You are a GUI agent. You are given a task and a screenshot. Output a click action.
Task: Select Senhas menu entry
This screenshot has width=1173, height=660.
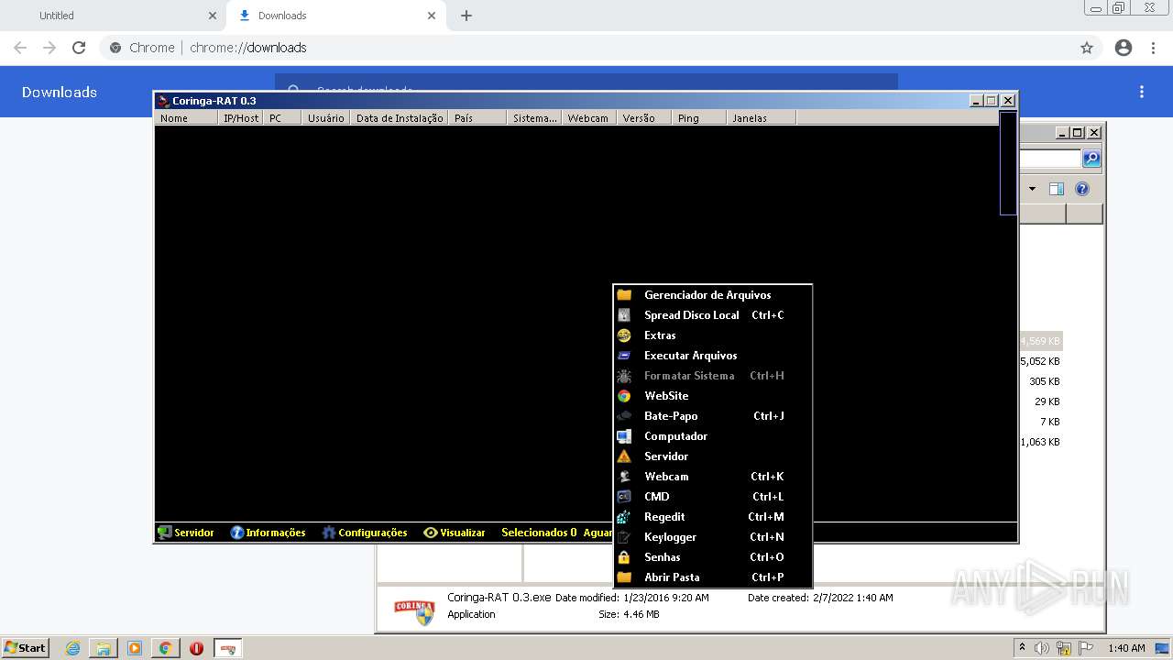coord(712,557)
